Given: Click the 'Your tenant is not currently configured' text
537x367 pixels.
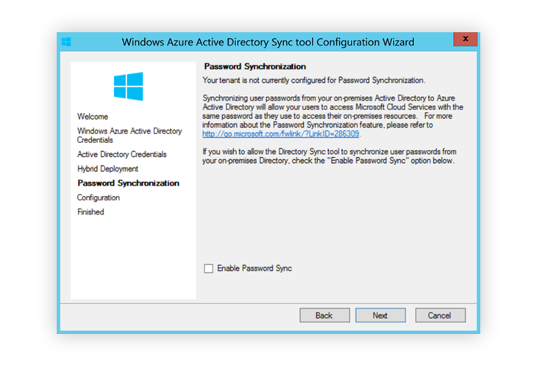Looking at the screenshot, I should coord(313,80).
